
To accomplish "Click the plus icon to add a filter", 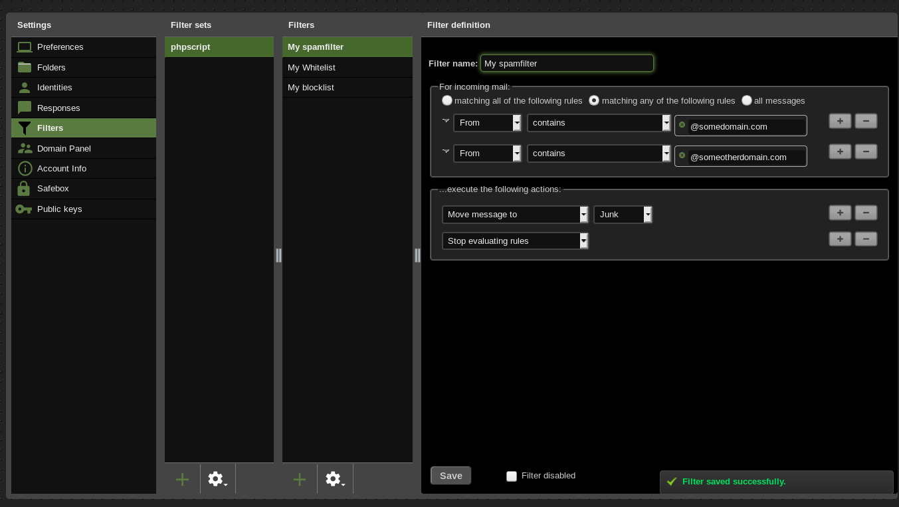I will tap(300, 479).
